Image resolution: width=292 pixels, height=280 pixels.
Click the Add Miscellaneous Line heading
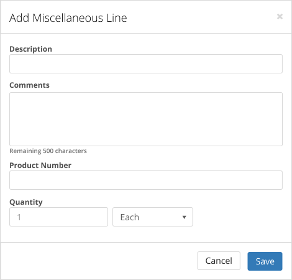click(68, 18)
